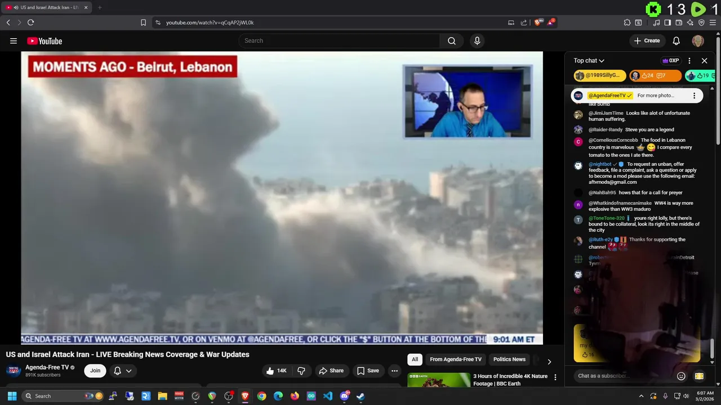Open @CorneliousCorncobb username in chat

[613, 140]
